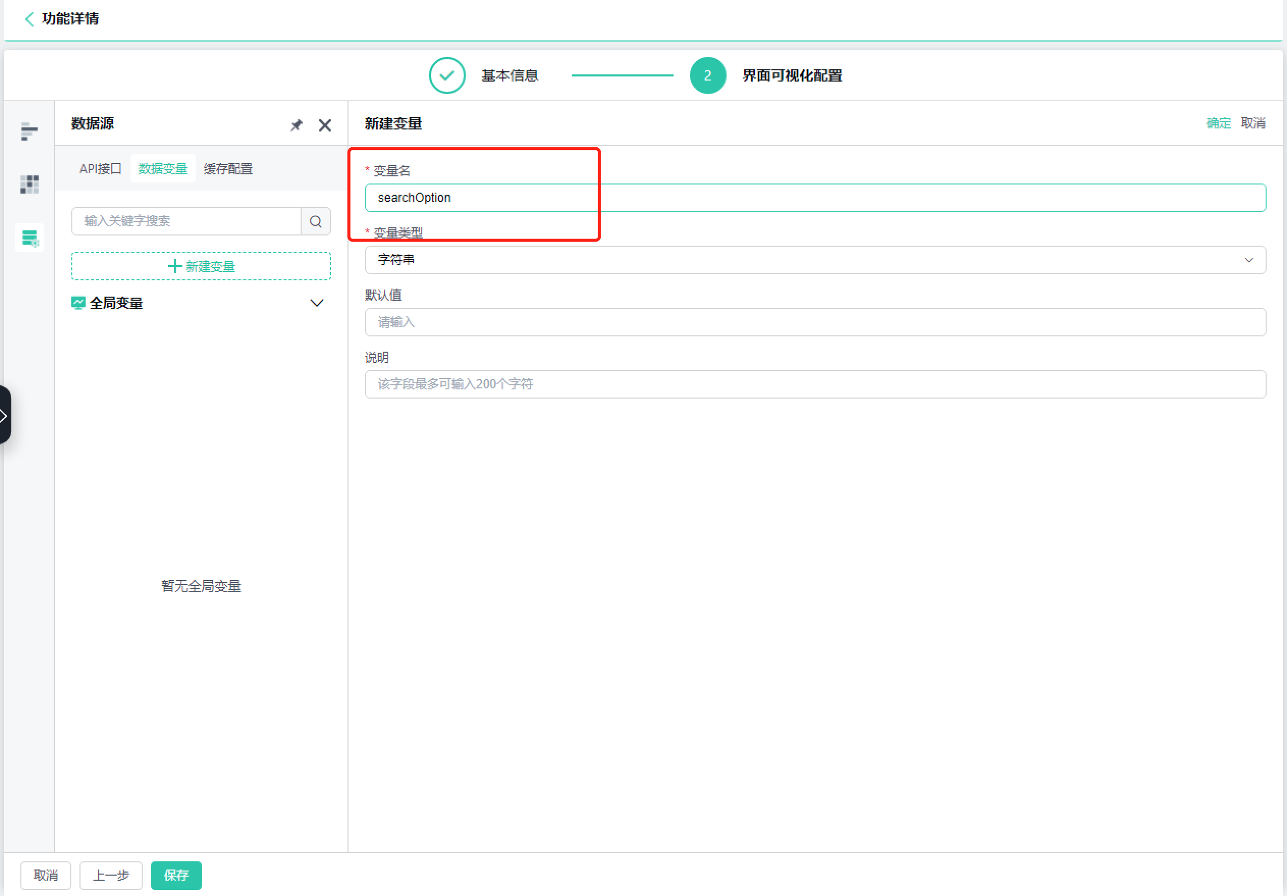This screenshot has height=896, width=1287.
Task: Click the 全局变量 monitor icon
Action: coord(78,303)
